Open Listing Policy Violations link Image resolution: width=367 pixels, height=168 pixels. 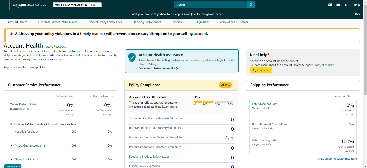point(144,166)
